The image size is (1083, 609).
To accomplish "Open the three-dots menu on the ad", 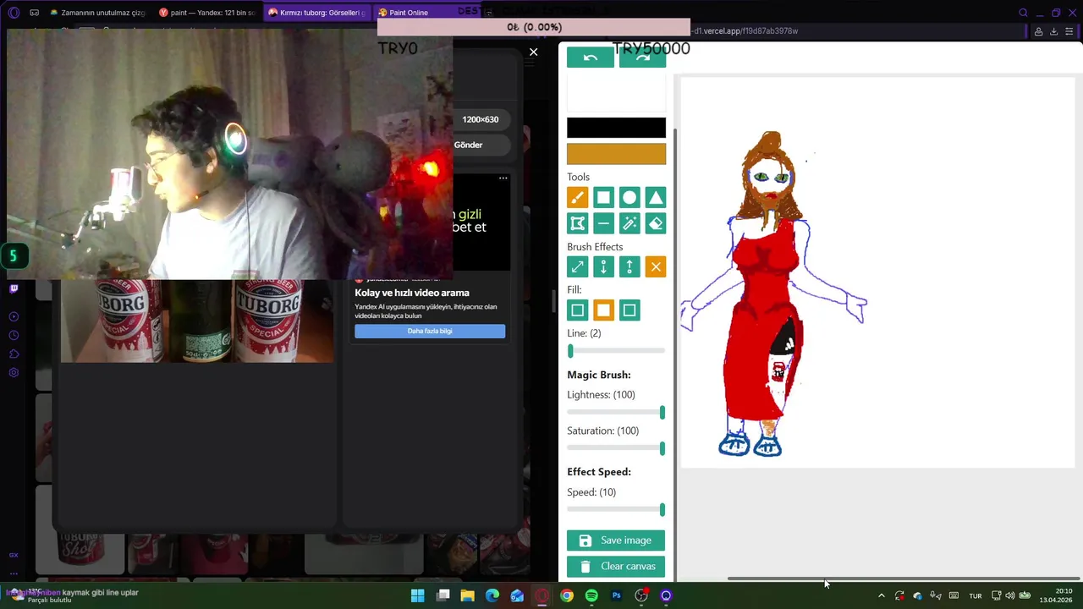I will [x=503, y=178].
